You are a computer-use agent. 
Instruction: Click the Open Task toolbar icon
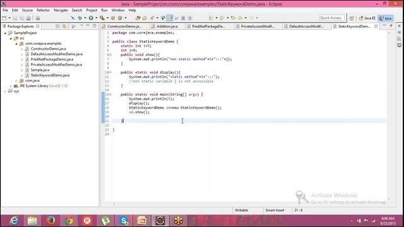[145, 18]
